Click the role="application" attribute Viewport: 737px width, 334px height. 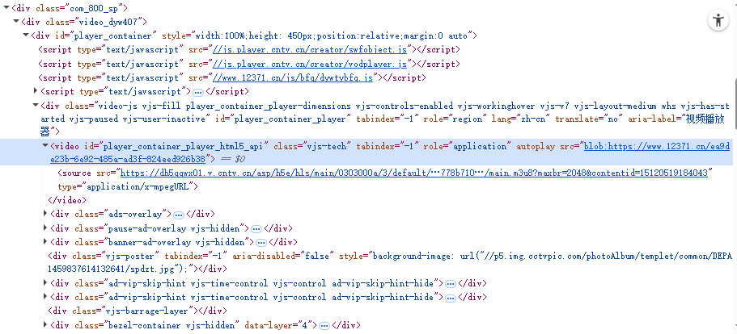465,147
